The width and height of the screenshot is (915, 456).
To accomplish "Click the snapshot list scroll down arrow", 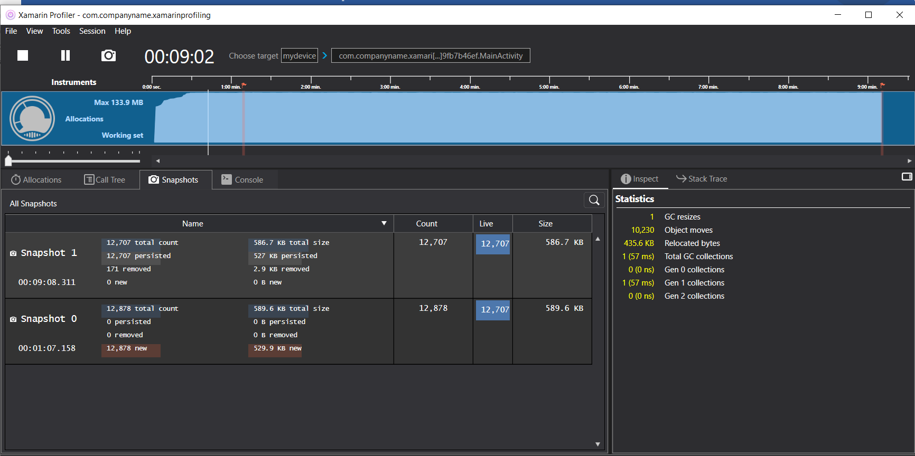I will 597,444.
